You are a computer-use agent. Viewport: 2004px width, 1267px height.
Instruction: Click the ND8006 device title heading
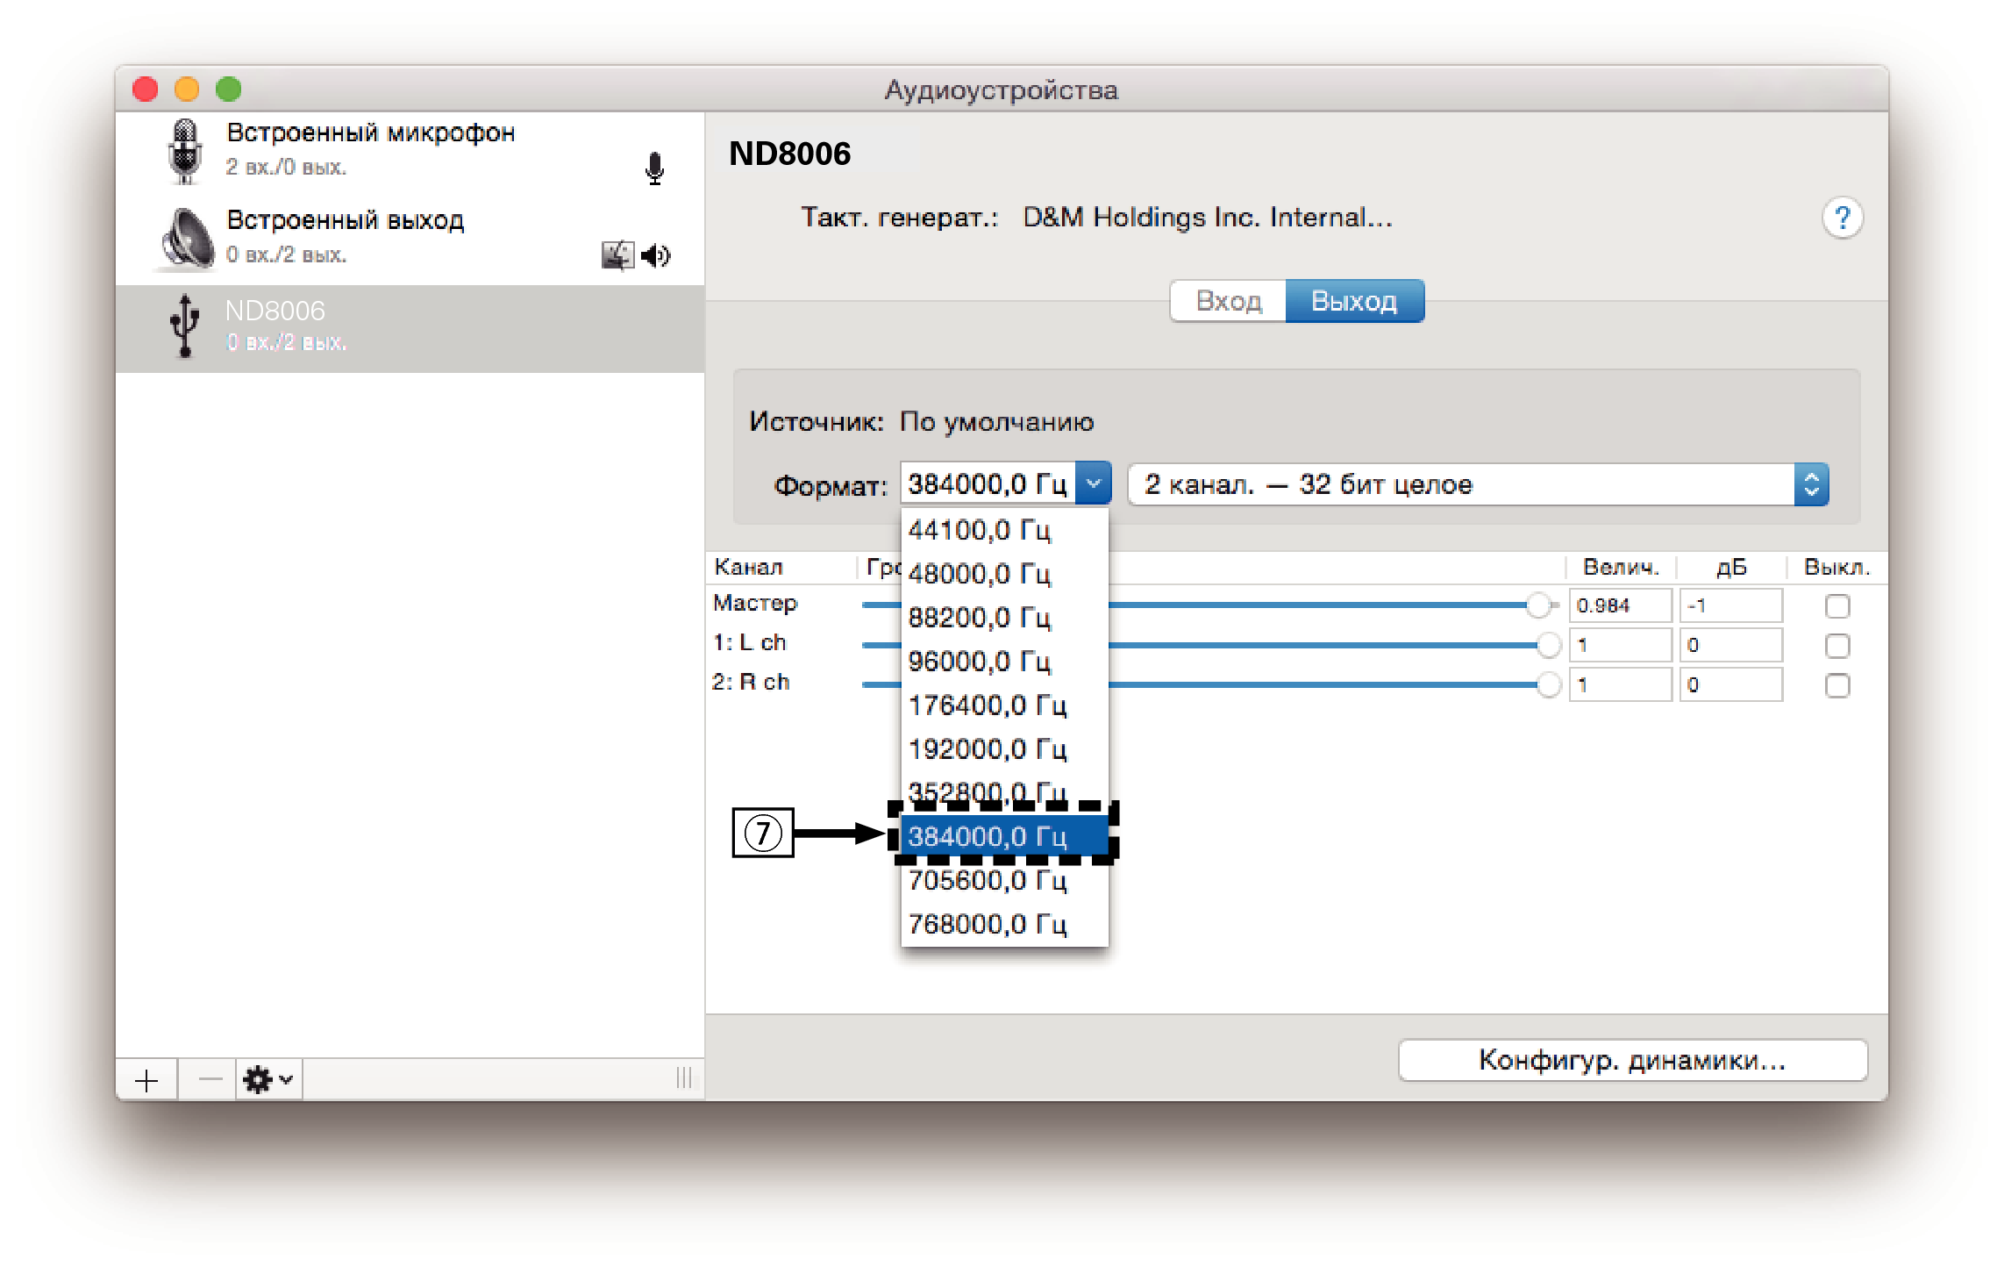789,154
